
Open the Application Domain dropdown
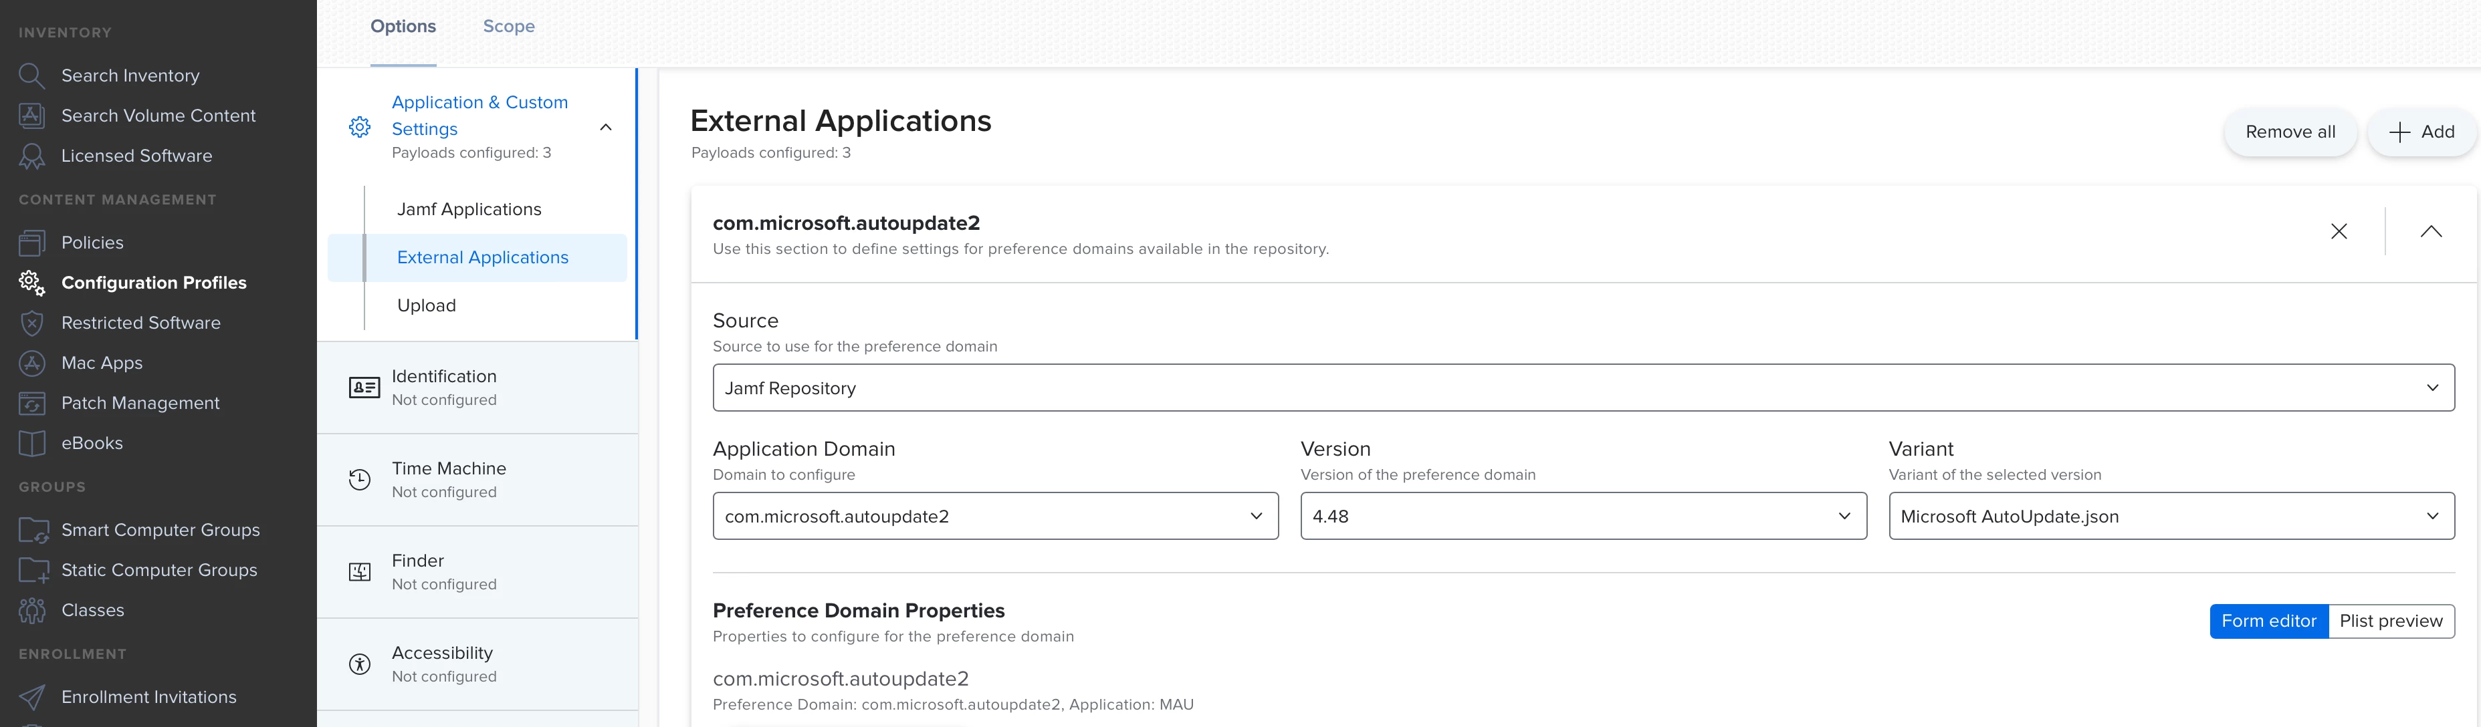point(995,516)
